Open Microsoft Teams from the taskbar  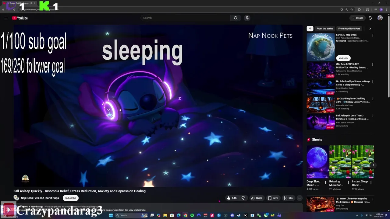279,215
